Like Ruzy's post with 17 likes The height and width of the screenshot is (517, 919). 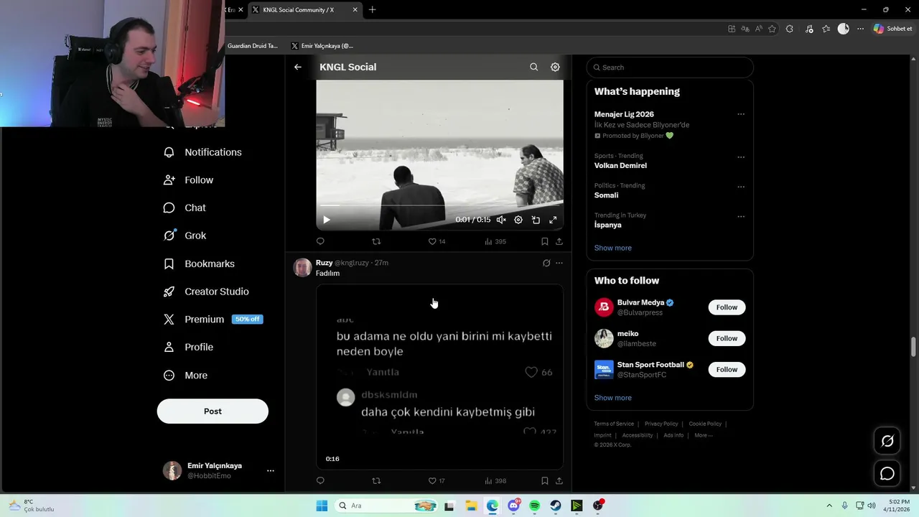tap(437, 480)
